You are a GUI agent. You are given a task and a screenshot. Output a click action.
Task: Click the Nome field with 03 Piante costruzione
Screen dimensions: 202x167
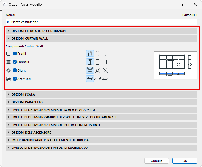[102, 22]
